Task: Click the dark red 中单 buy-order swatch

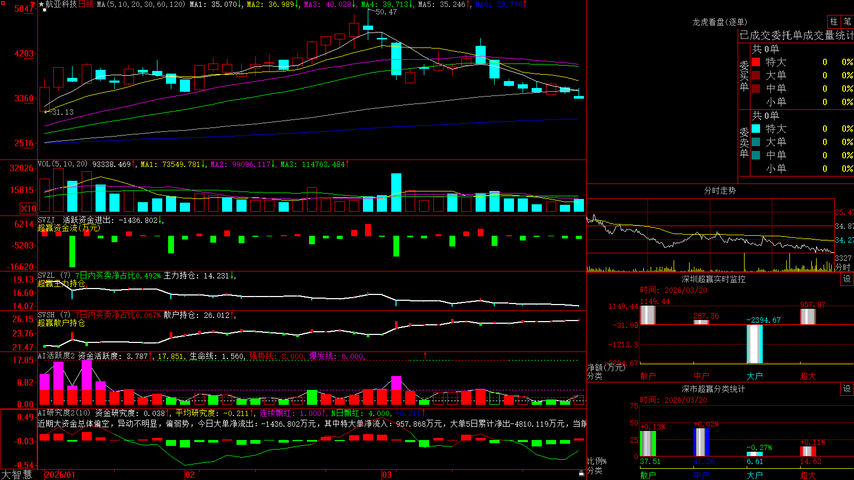Action: point(756,89)
